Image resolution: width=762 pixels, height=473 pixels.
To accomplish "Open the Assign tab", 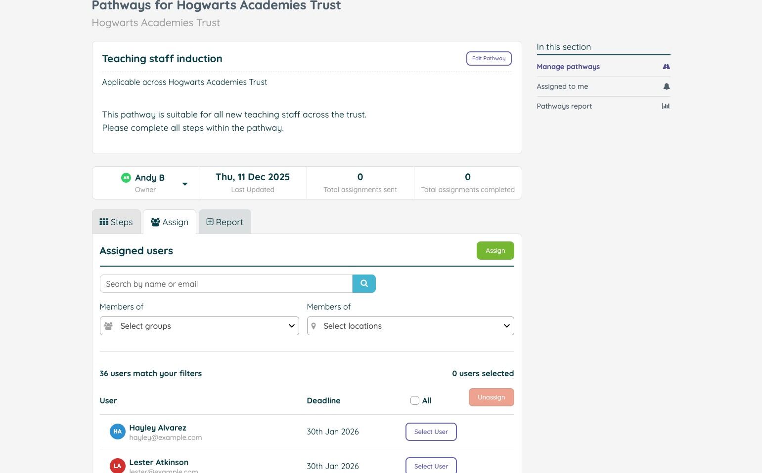I will click(x=170, y=222).
